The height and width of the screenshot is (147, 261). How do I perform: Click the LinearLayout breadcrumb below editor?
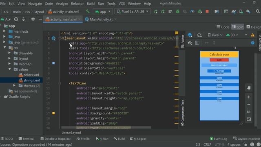pos(71,133)
